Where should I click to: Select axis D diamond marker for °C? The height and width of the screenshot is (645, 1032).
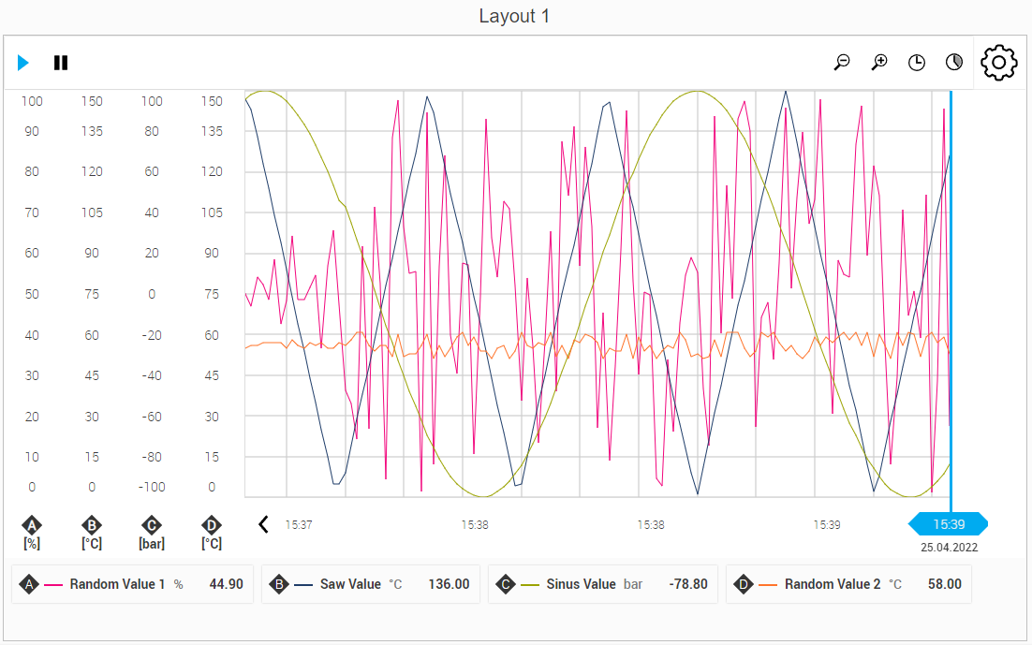coord(212,525)
